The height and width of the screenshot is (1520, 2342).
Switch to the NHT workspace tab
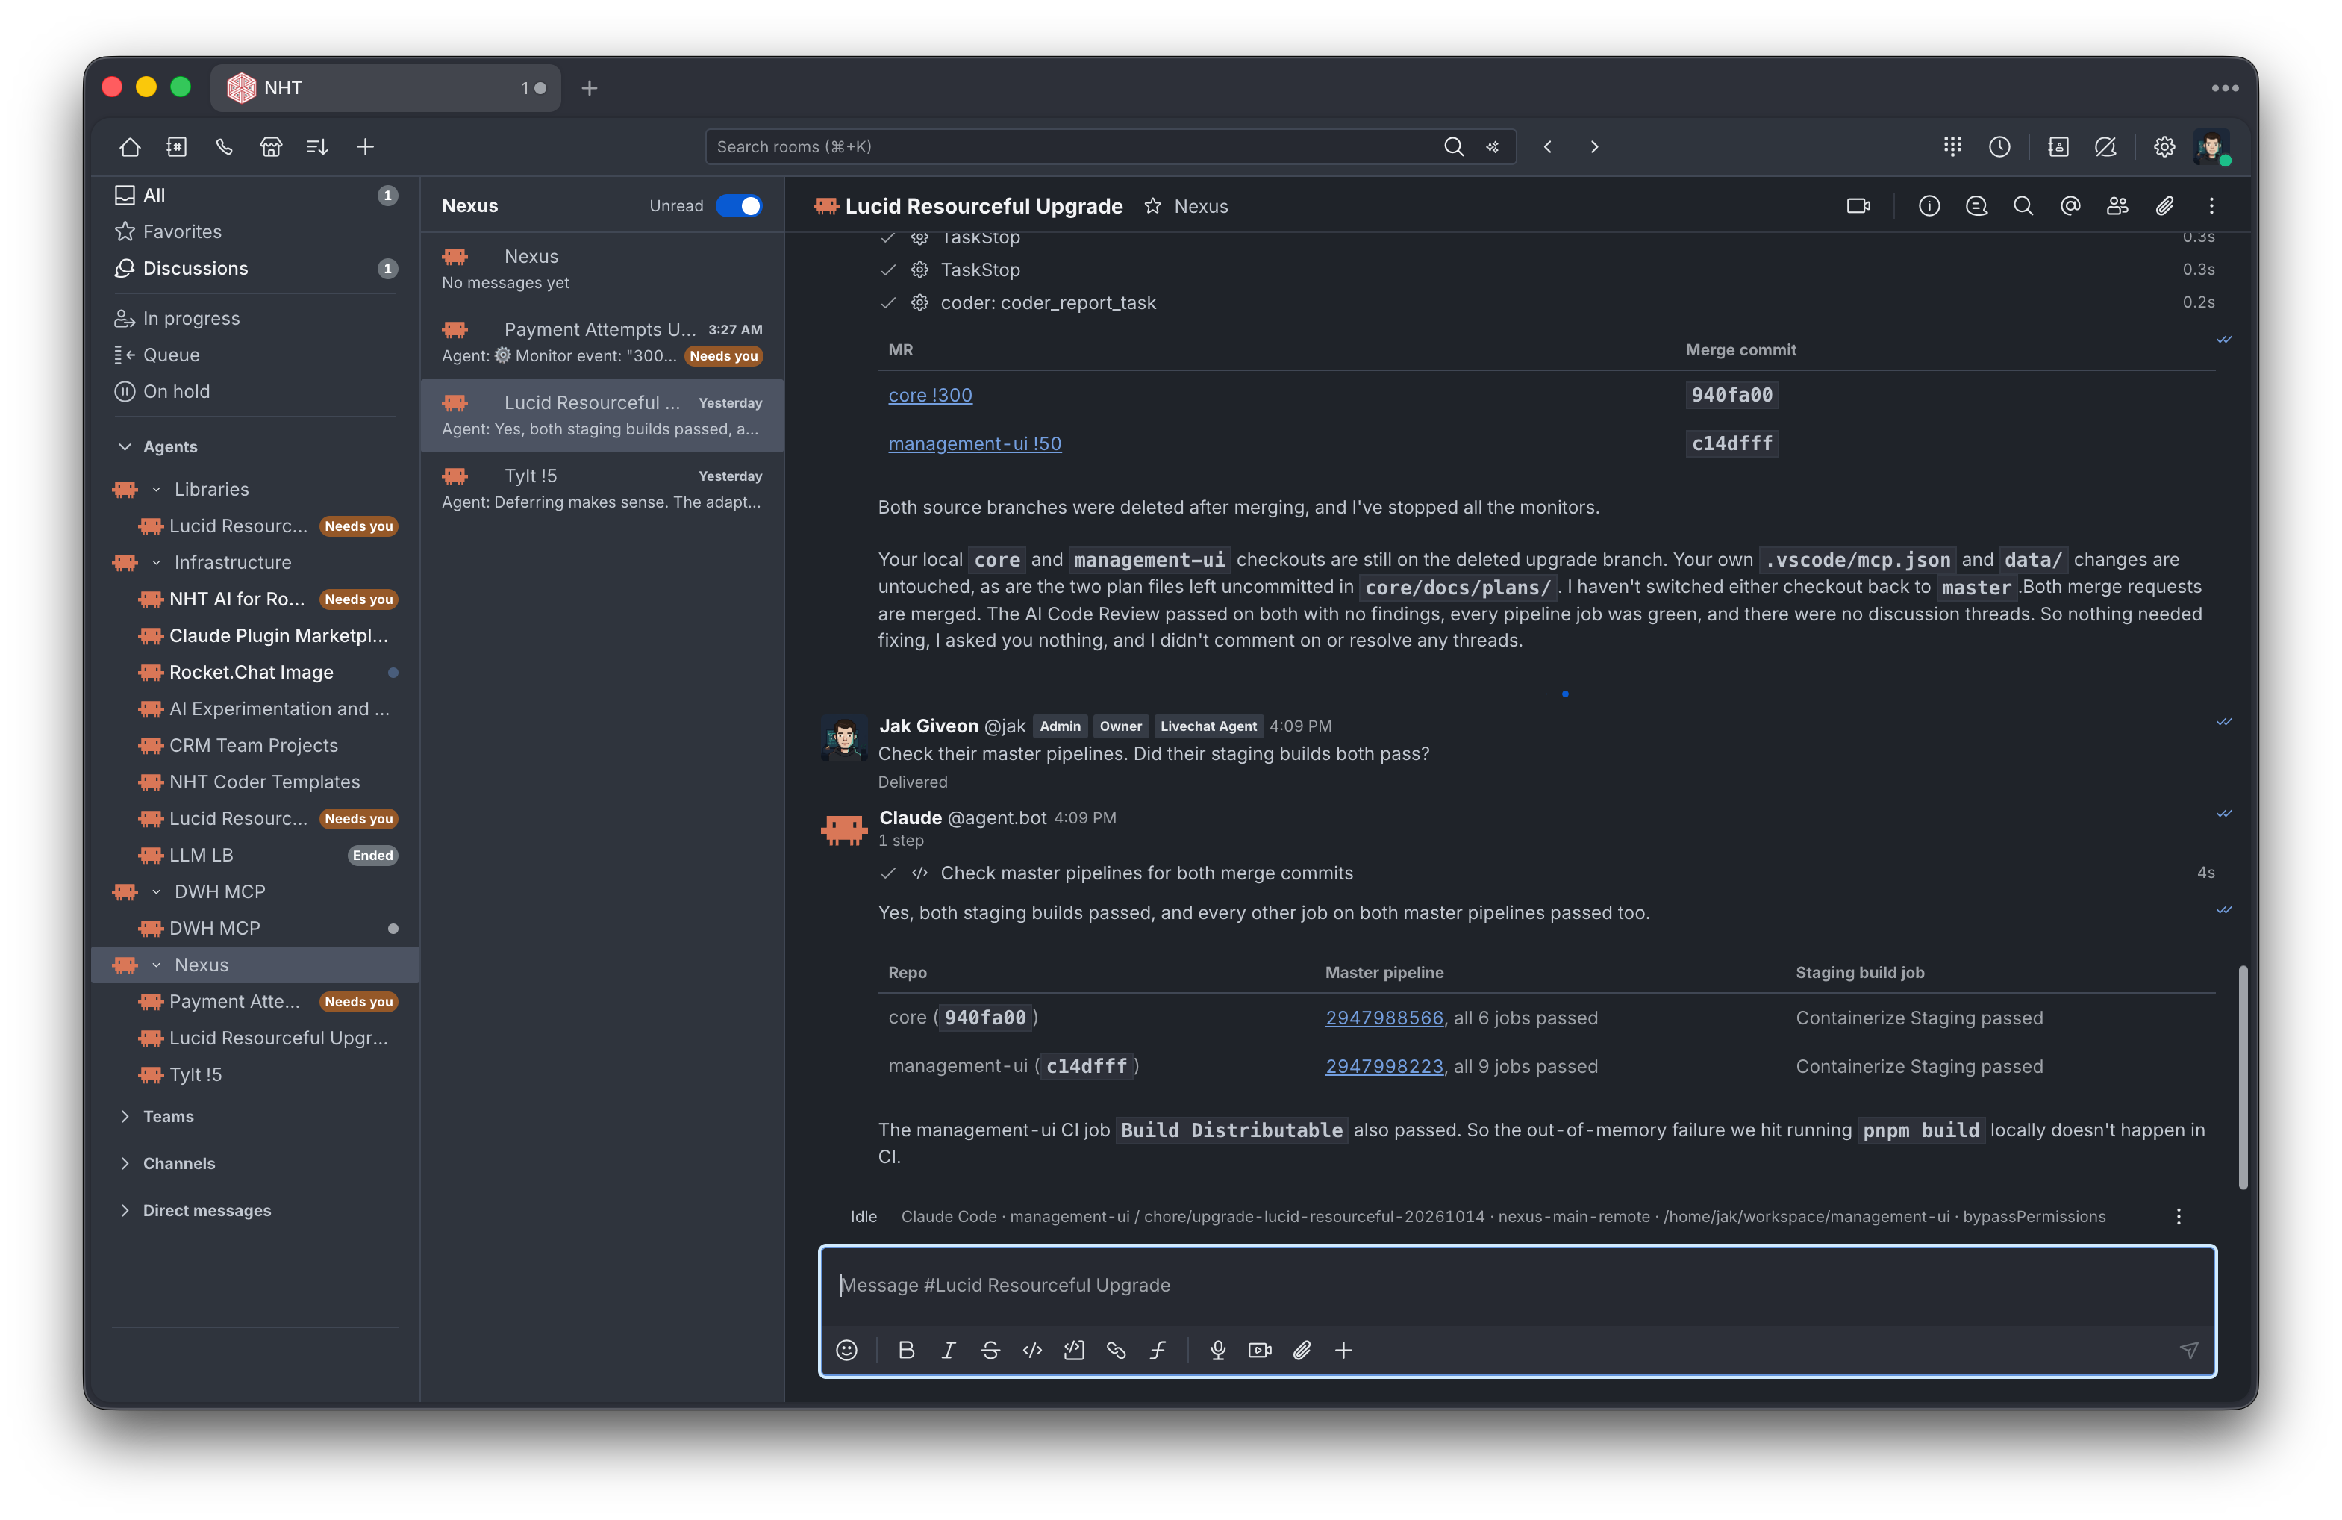pyautogui.click(x=386, y=87)
